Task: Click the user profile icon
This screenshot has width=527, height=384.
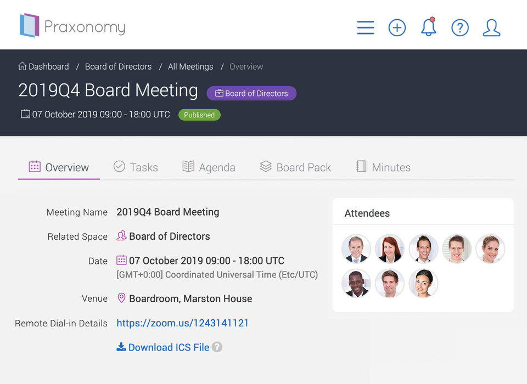Action: [491, 27]
